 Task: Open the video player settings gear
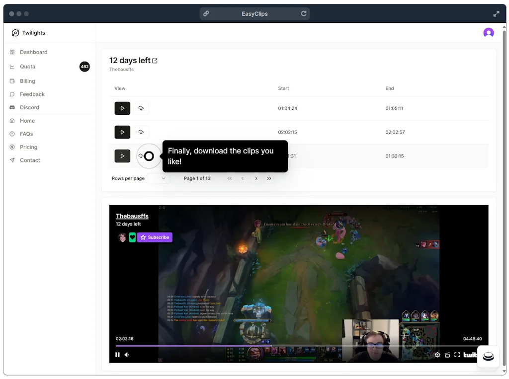pyautogui.click(x=437, y=355)
